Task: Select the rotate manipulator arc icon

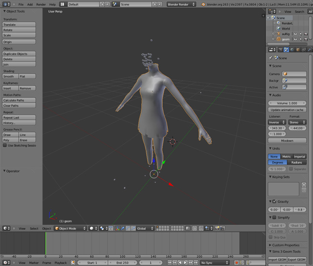Action: point(128,228)
